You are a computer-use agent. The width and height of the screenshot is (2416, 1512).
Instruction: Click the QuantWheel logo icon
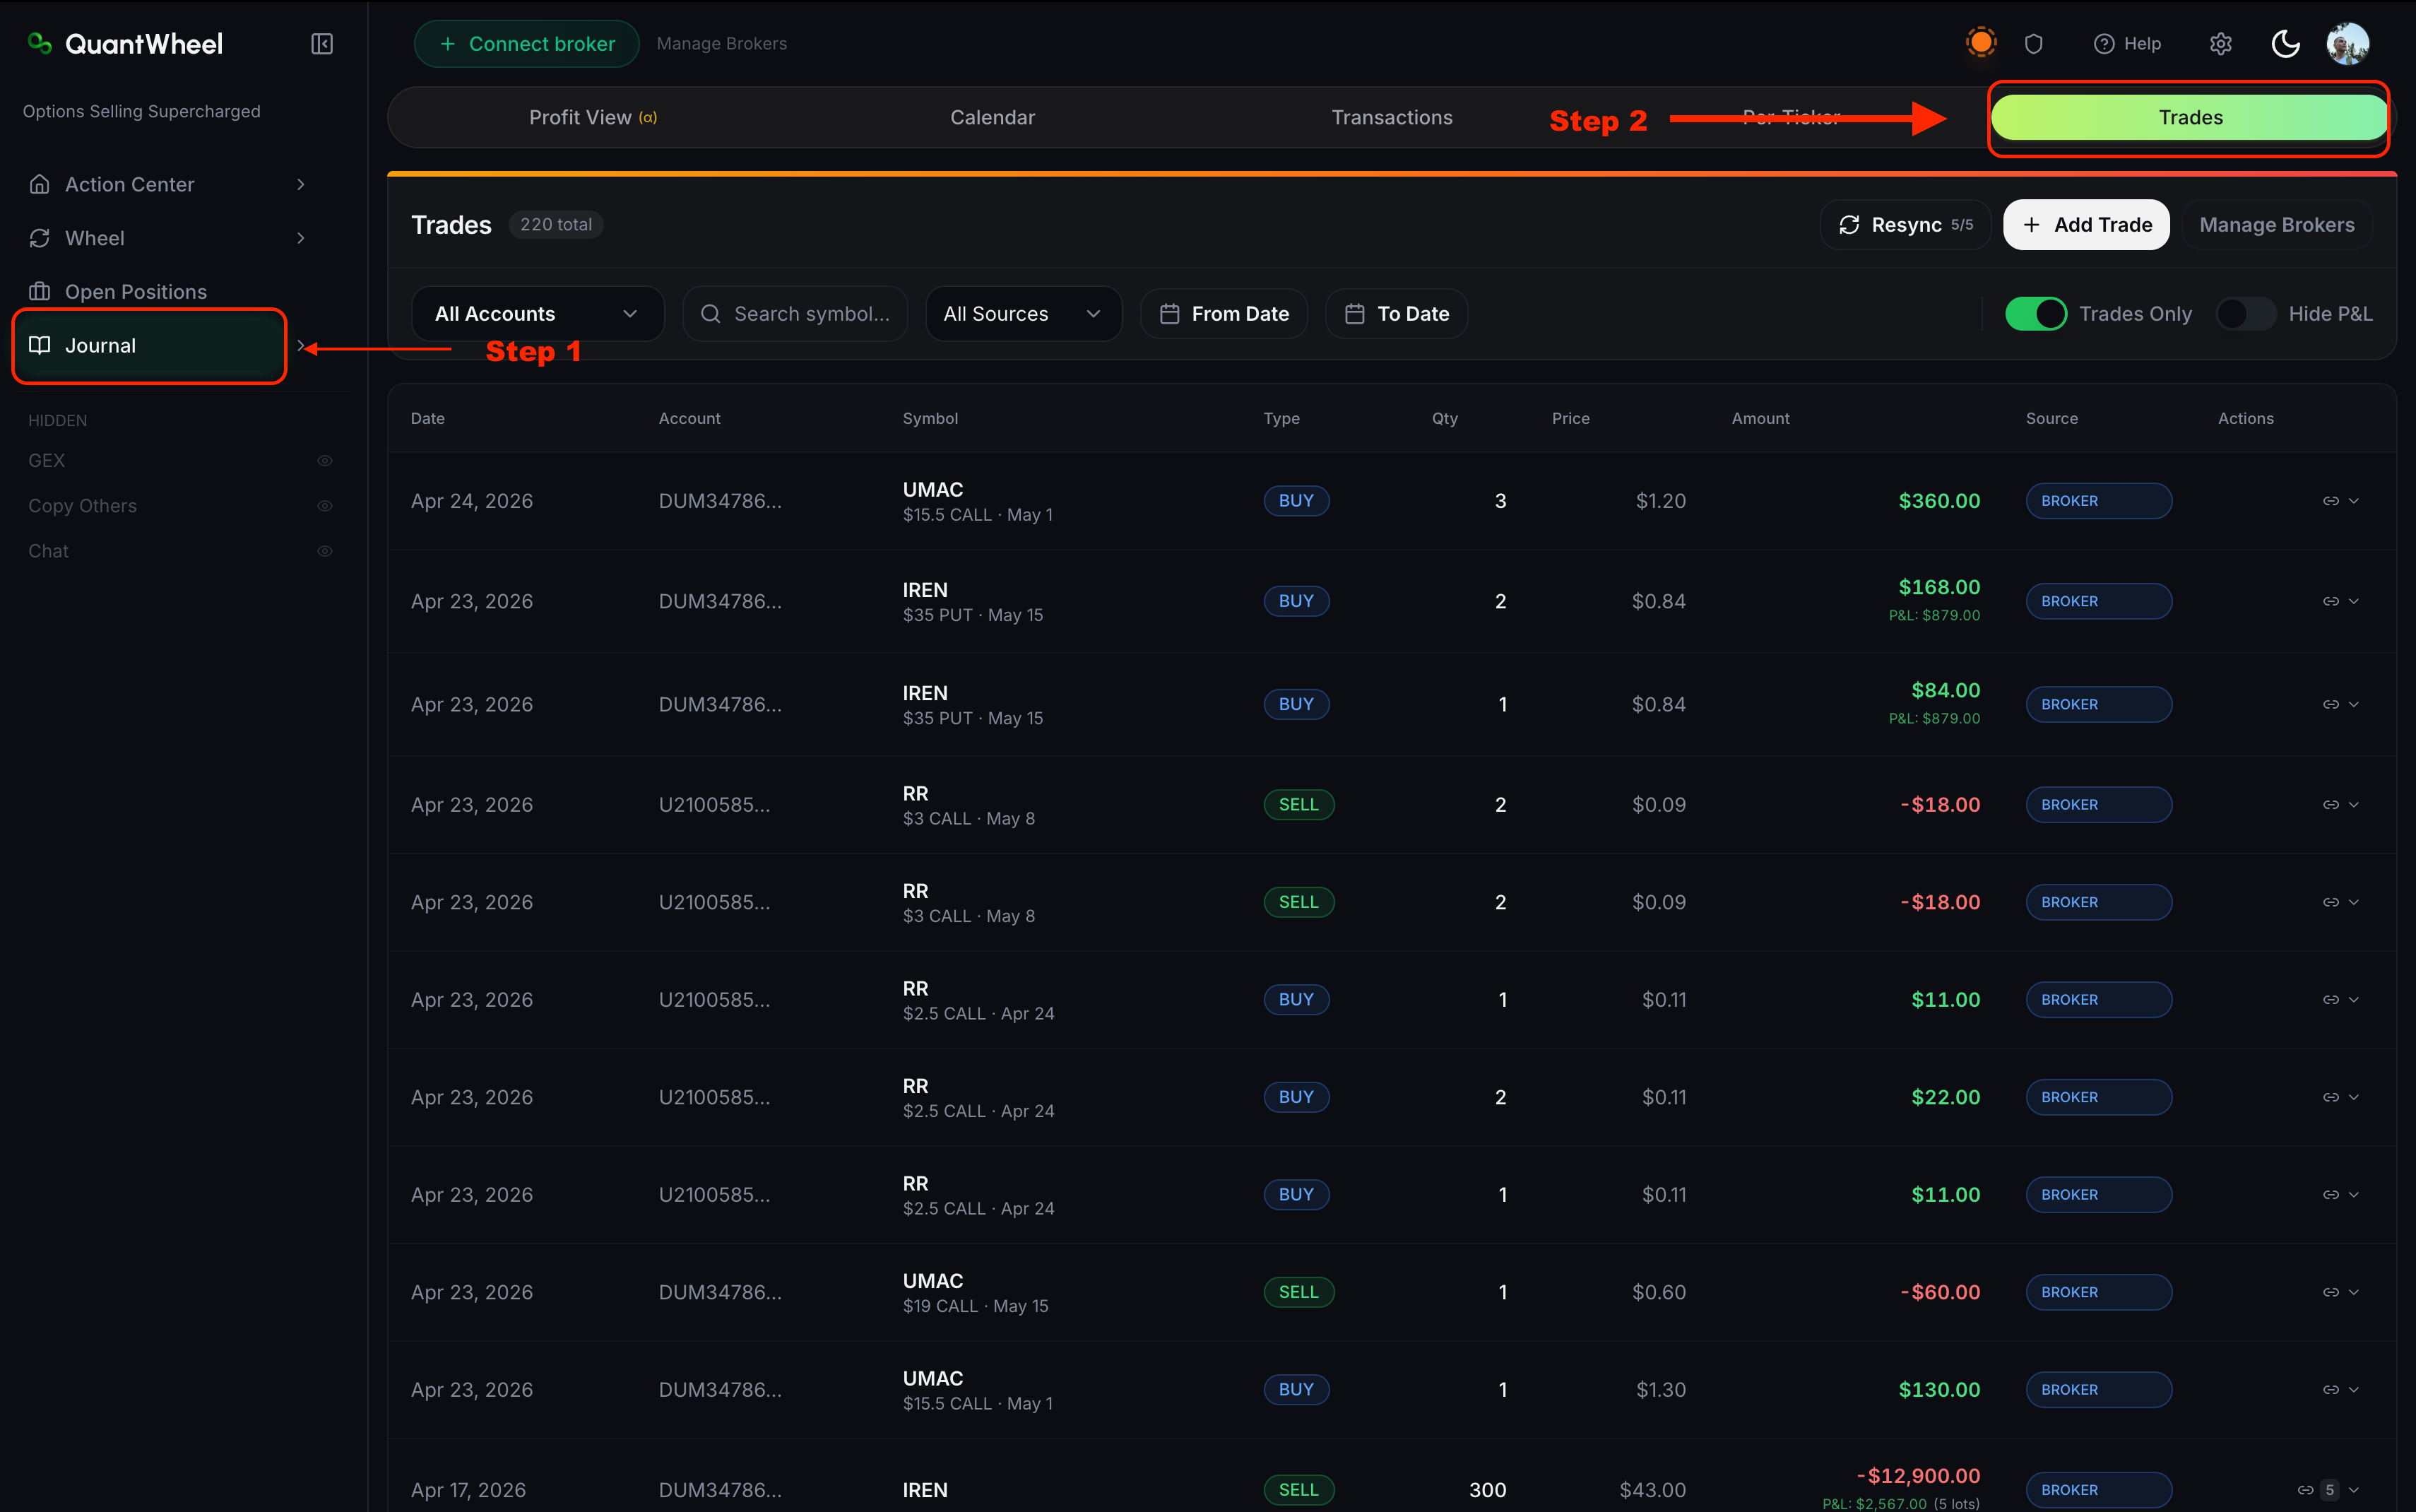click(40, 43)
